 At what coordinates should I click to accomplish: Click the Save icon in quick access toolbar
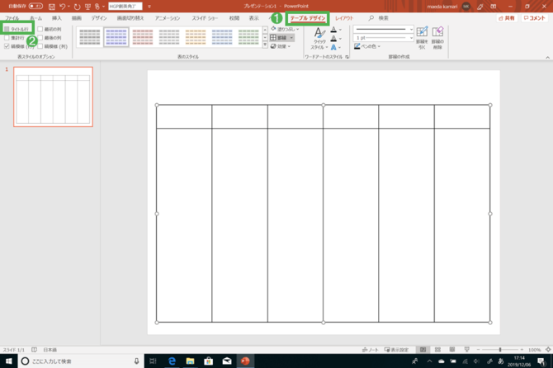point(52,7)
